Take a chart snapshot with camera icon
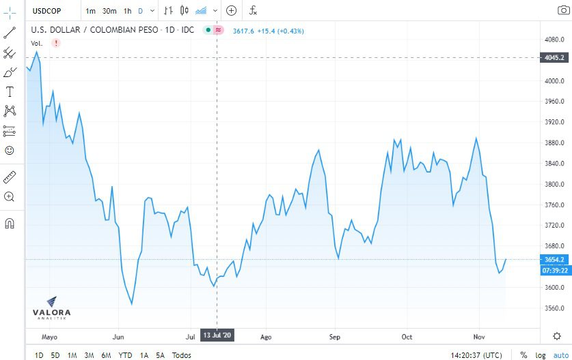The image size is (572, 360). point(564,10)
